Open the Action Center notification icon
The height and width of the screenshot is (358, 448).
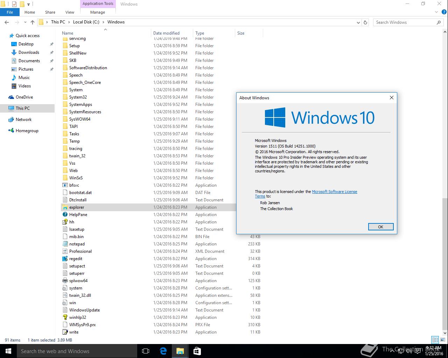[x=418, y=351]
